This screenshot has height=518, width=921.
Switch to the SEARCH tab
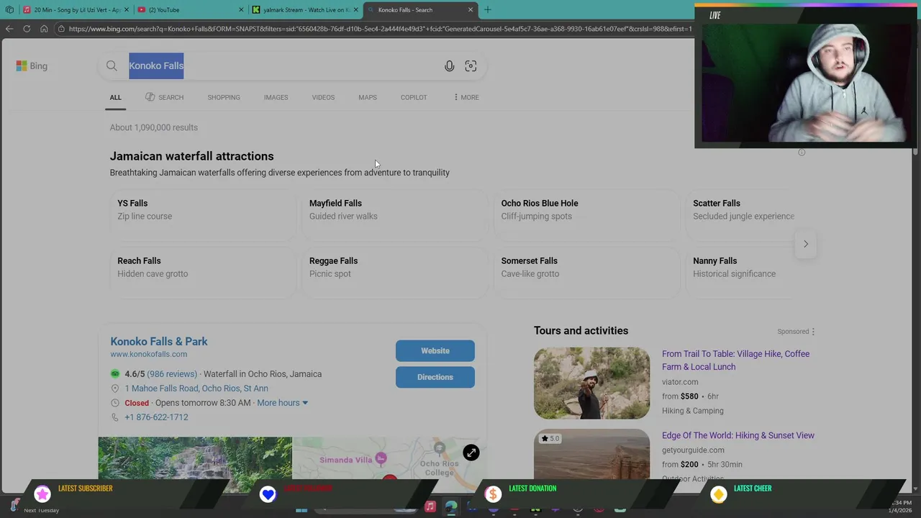(x=164, y=97)
